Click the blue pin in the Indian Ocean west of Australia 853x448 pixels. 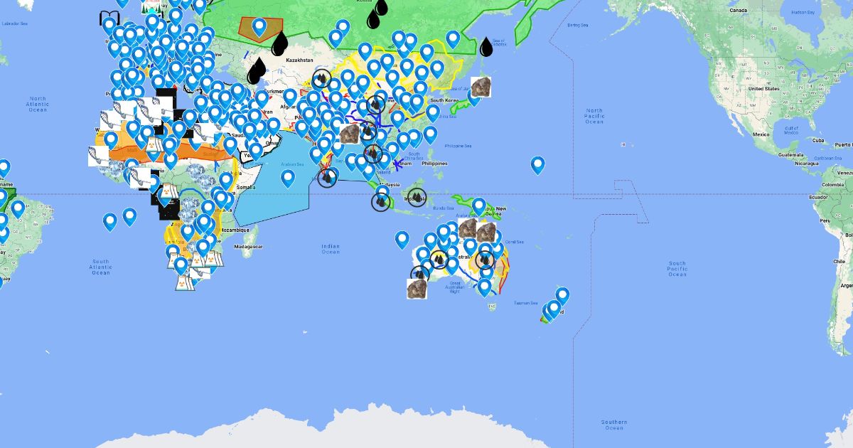402,240
